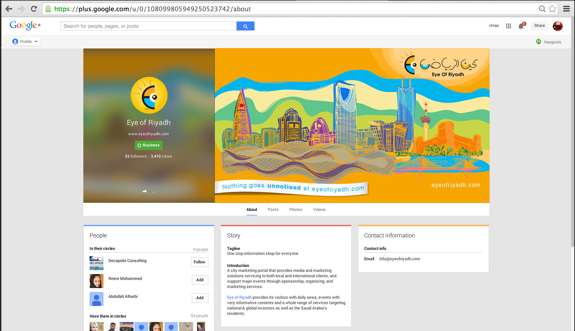Open the notifications bell

pos(521,26)
